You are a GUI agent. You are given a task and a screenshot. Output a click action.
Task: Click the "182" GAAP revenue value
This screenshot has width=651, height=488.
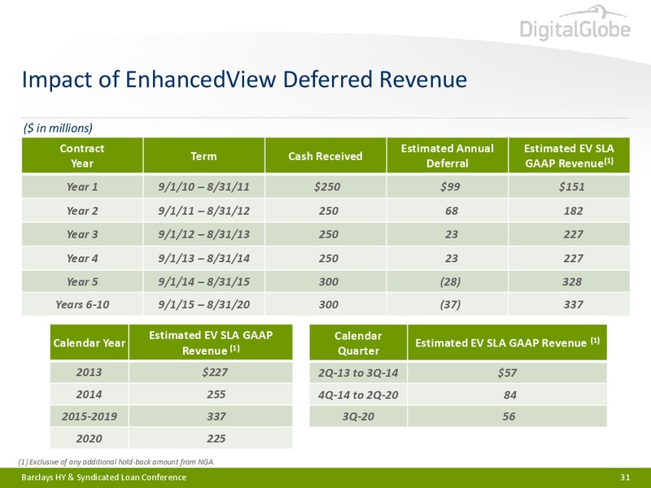574,211
